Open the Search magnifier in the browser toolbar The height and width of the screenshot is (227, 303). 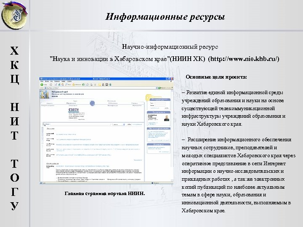pyautogui.click(x=66, y=84)
